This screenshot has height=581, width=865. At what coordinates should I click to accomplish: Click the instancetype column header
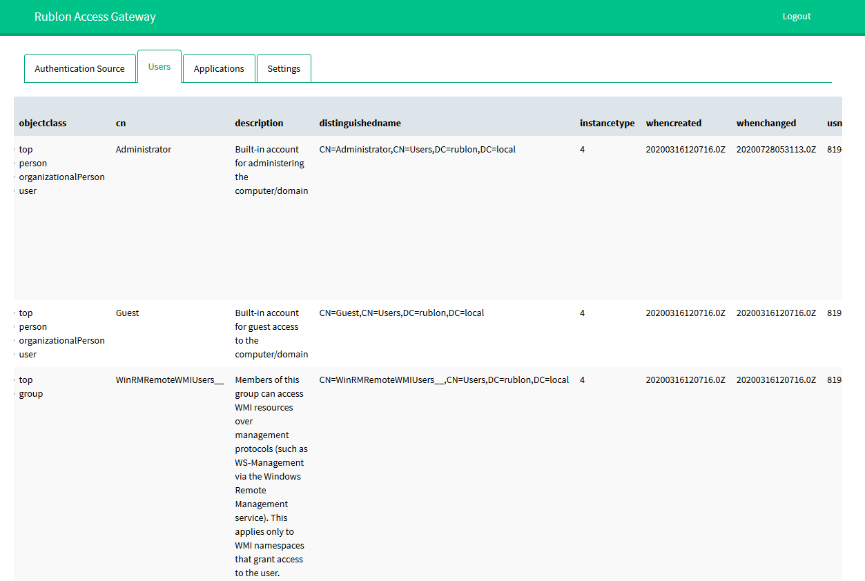coord(607,124)
